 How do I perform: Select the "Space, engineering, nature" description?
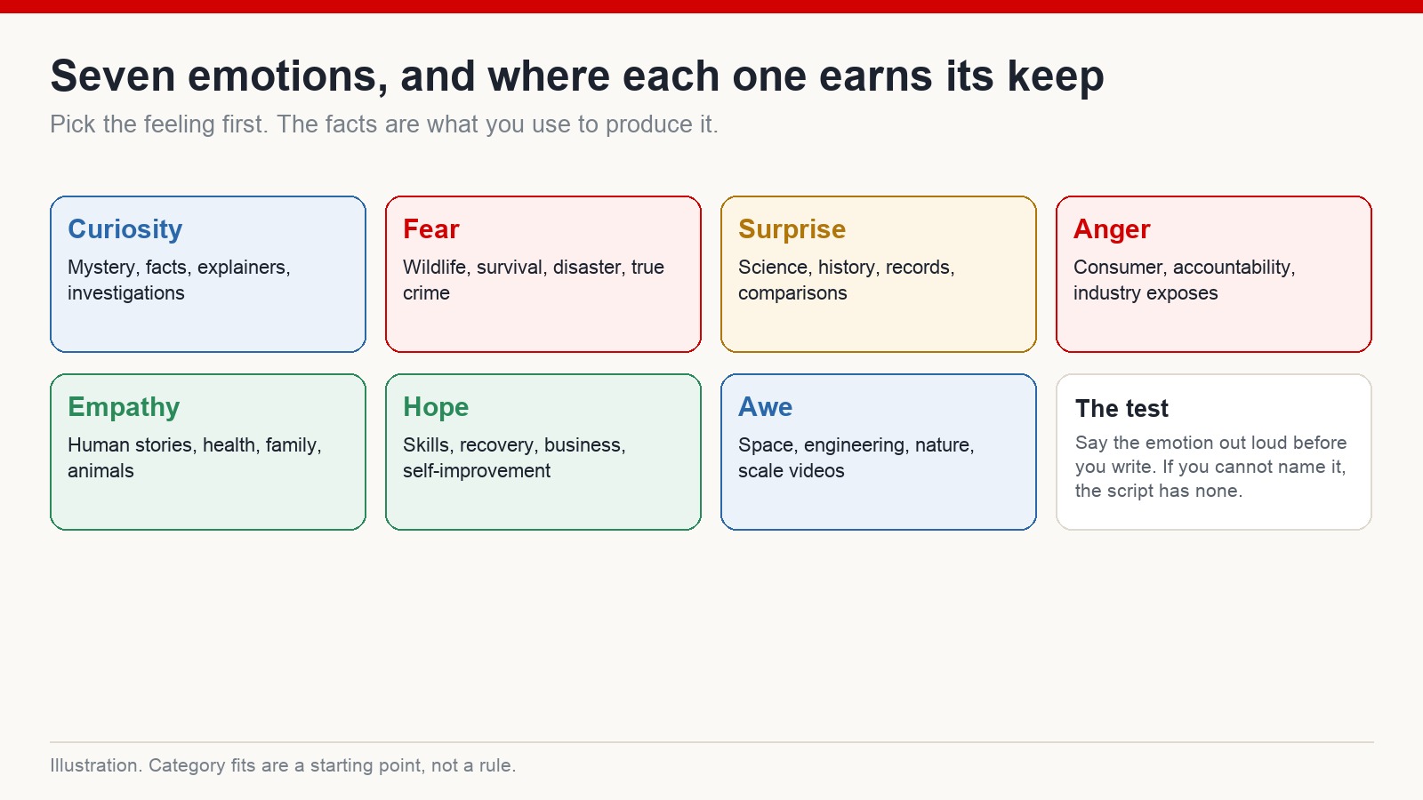pos(856,458)
